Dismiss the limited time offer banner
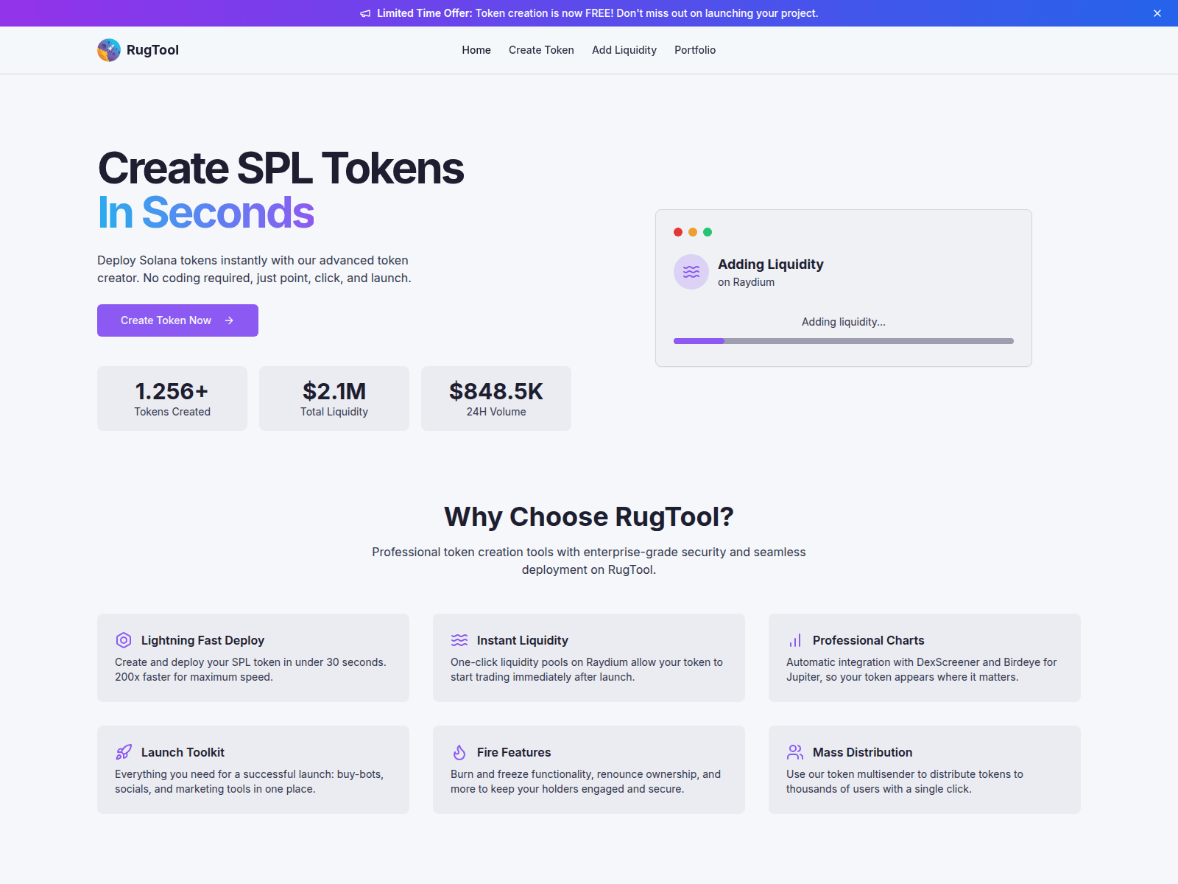The height and width of the screenshot is (884, 1178). (1157, 13)
